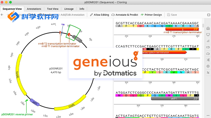Click the Annotate & Predict icon
211x118 pixels.
(x=113, y=15)
